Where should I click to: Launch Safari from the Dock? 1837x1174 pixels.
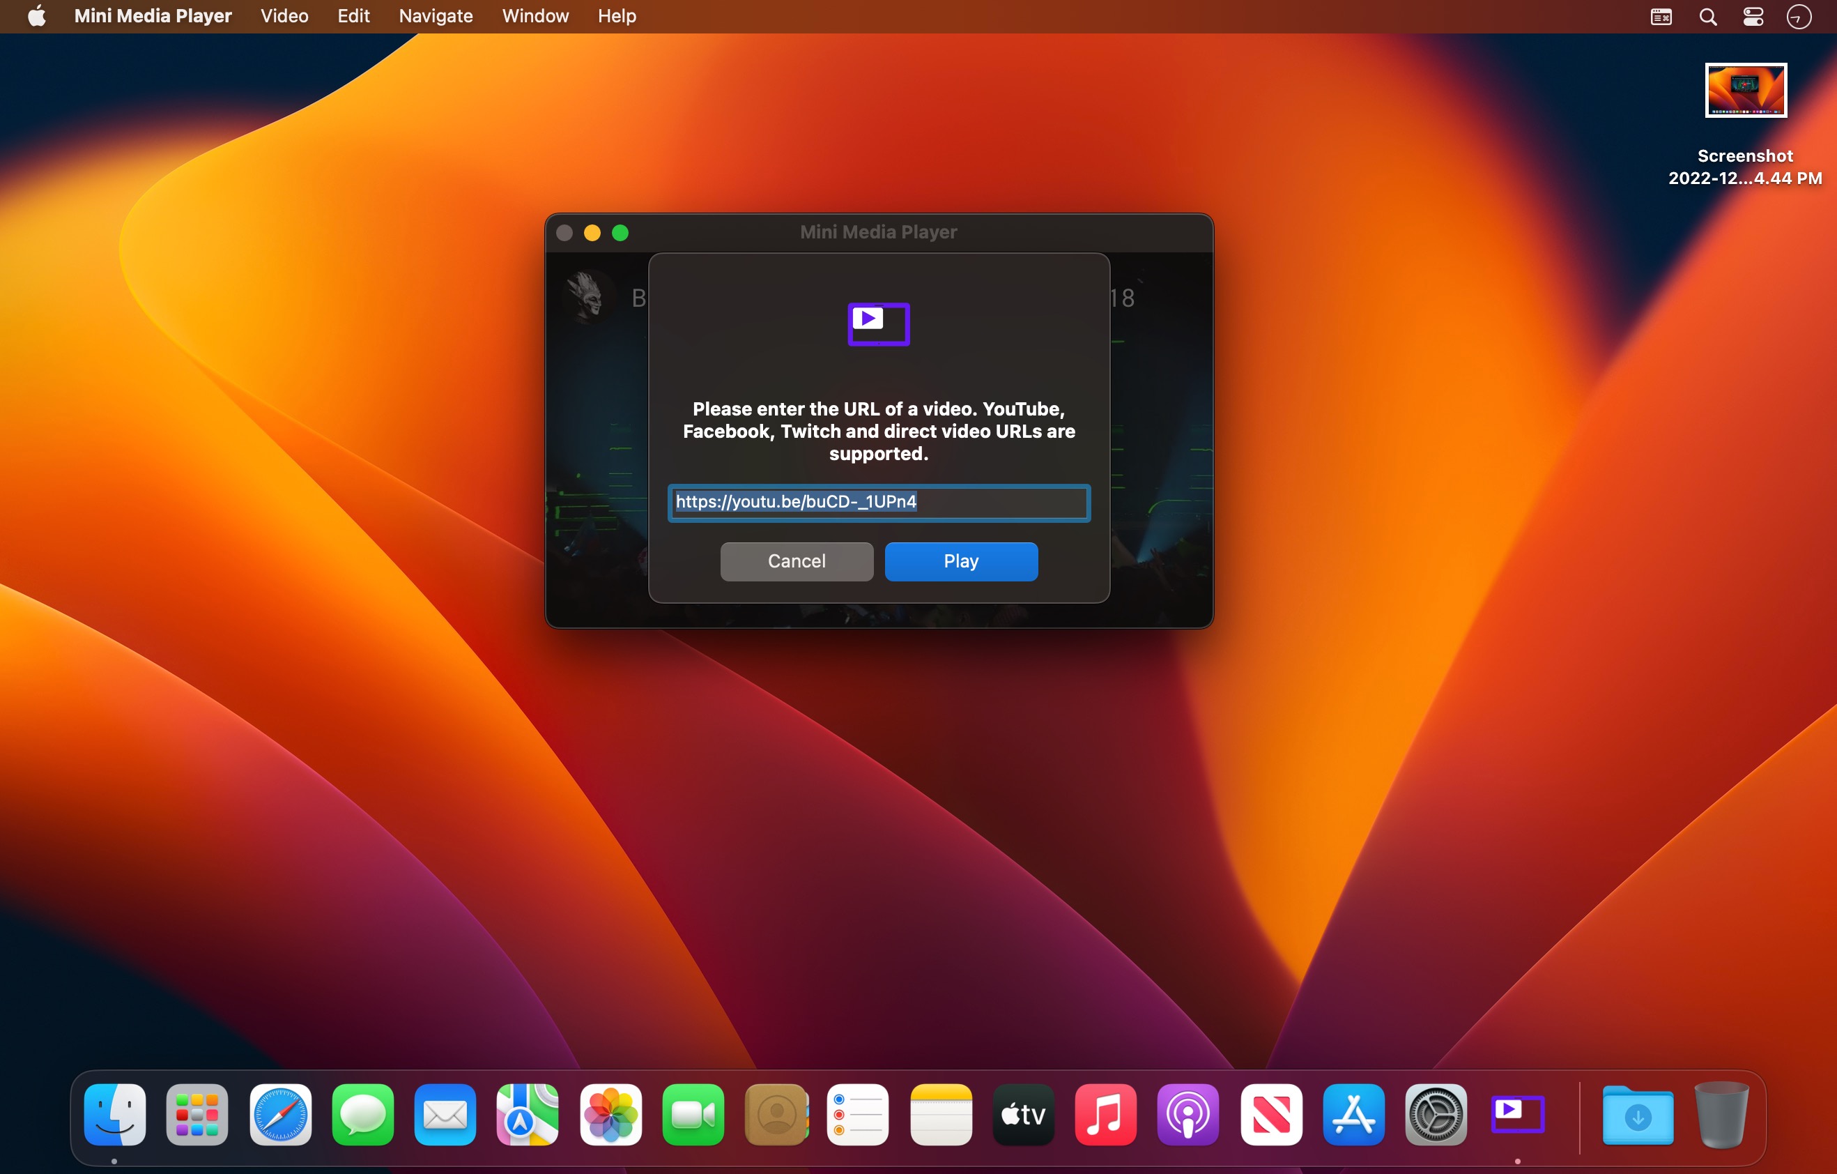point(280,1114)
